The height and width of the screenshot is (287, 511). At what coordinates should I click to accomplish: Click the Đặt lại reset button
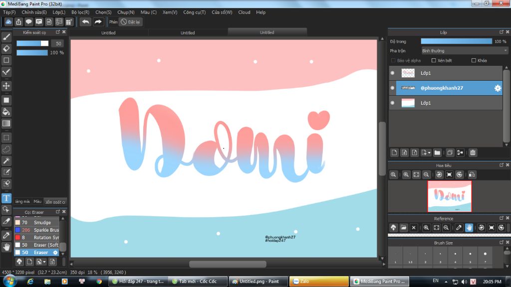(131, 22)
